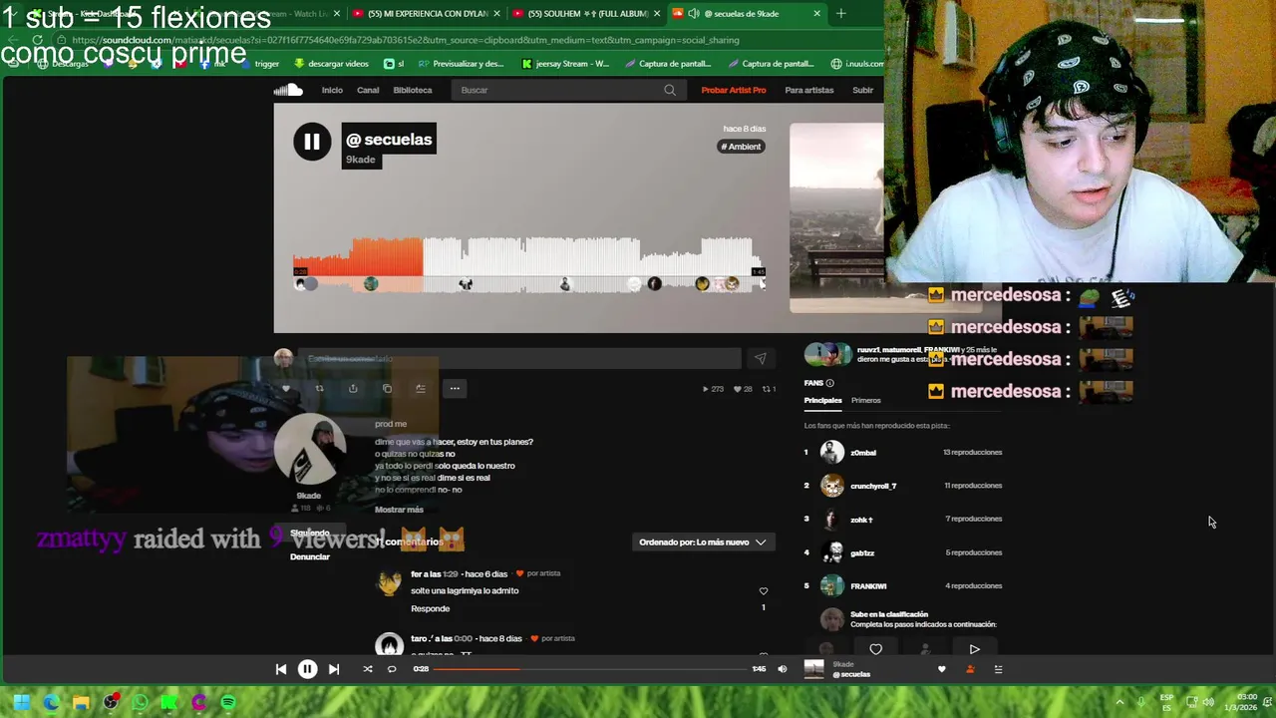Like fer's comment with the heart icon
This screenshot has width=1276, height=718.
(x=764, y=591)
